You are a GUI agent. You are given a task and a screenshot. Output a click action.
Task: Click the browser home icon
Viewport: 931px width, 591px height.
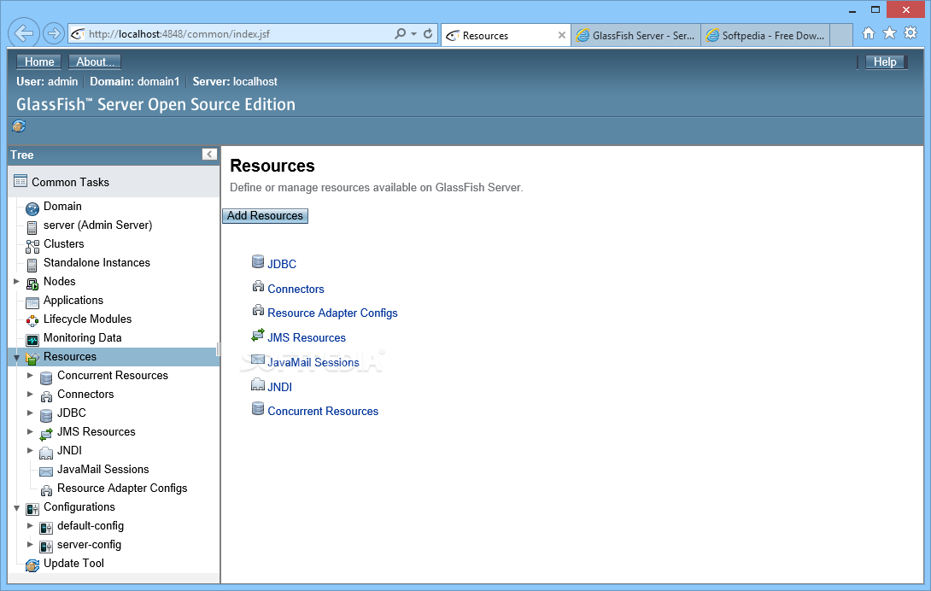pyautogui.click(x=869, y=33)
